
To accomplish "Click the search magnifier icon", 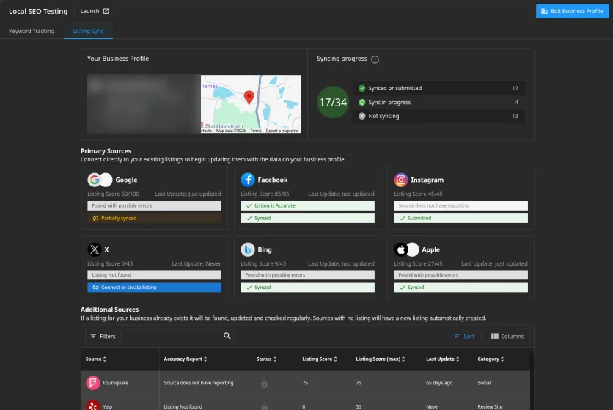I will (x=227, y=336).
